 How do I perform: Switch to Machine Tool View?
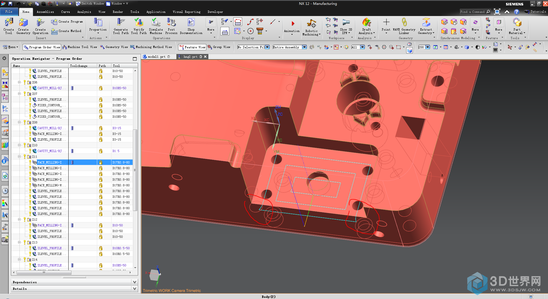pos(80,47)
